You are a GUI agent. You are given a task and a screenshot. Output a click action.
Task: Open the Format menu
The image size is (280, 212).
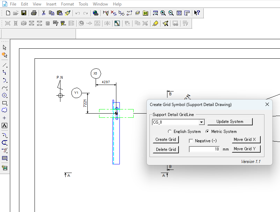point(67,4)
